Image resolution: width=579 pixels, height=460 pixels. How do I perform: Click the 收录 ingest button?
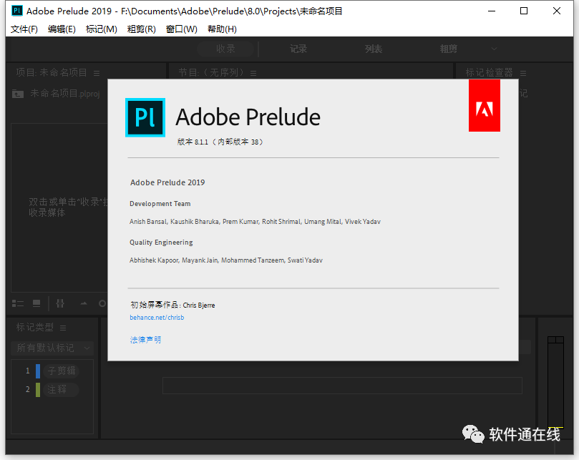[x=225, y=49]
